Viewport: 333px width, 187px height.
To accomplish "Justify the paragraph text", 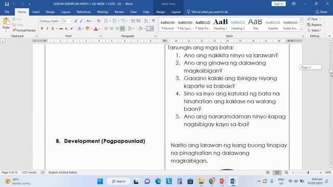I will pyautogui.click(x=122, y=29).
